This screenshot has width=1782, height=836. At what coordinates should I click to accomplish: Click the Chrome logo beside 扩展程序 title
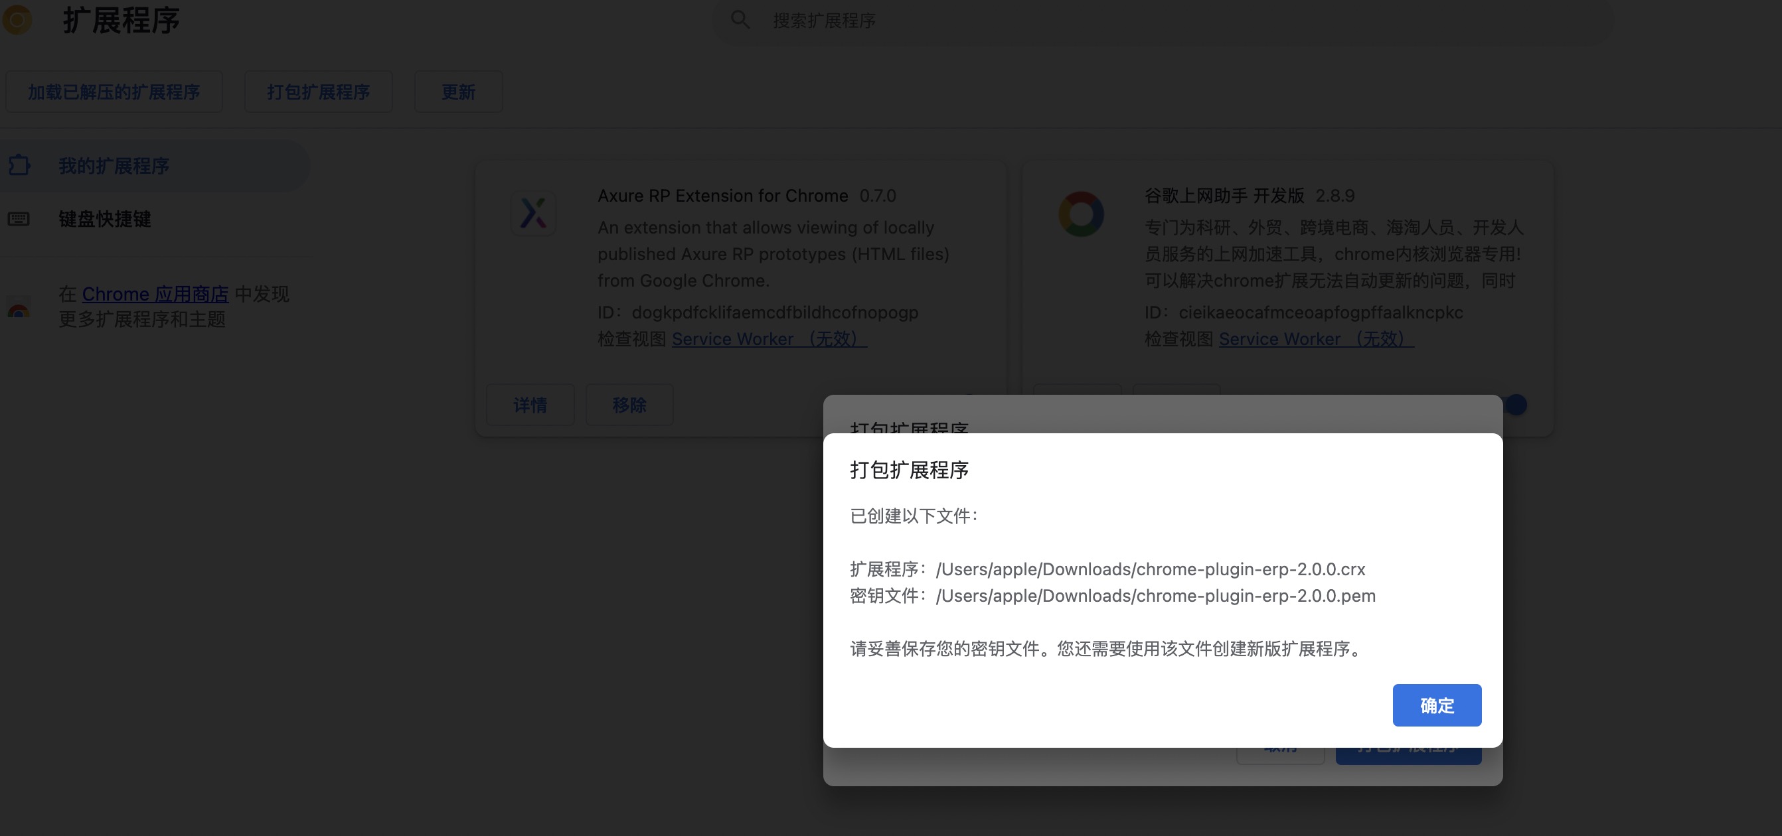pyautogui.click(x=17, y=20)
